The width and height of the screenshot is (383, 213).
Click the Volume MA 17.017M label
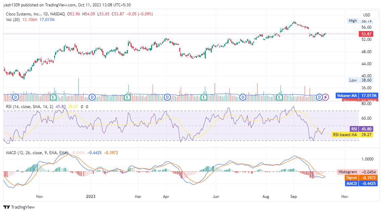click(x=357, y=95)
